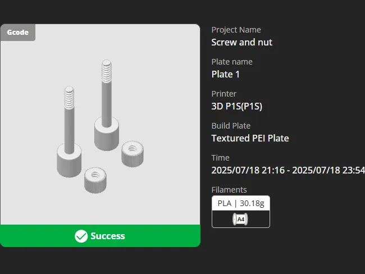Click the 3D P1S(P1S) printer name
The height and width of the screenshot is (274, 365).
237,106
